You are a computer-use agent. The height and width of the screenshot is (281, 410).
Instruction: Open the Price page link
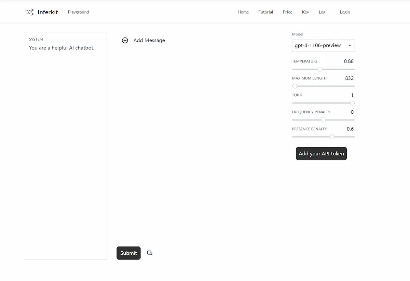[x=287, y=12]
